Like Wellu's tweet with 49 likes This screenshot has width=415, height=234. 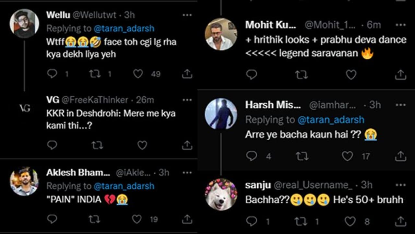138,74
